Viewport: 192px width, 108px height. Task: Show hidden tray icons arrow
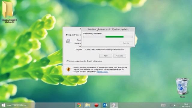click(x=168, y=105)
